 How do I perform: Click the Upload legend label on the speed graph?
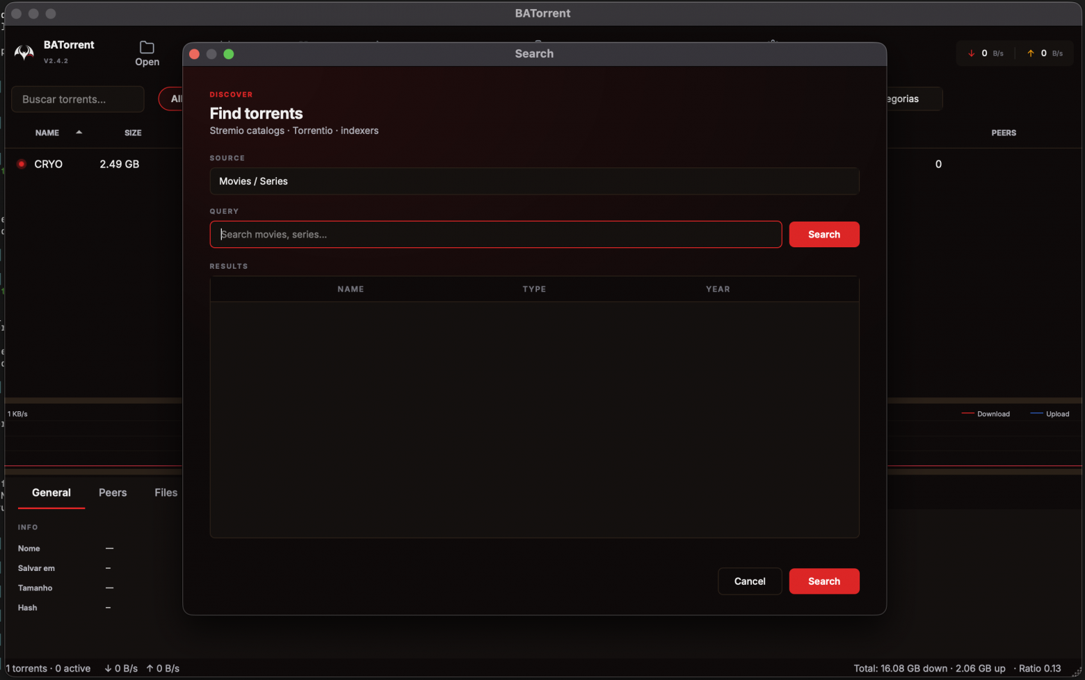coord(1058,414)
